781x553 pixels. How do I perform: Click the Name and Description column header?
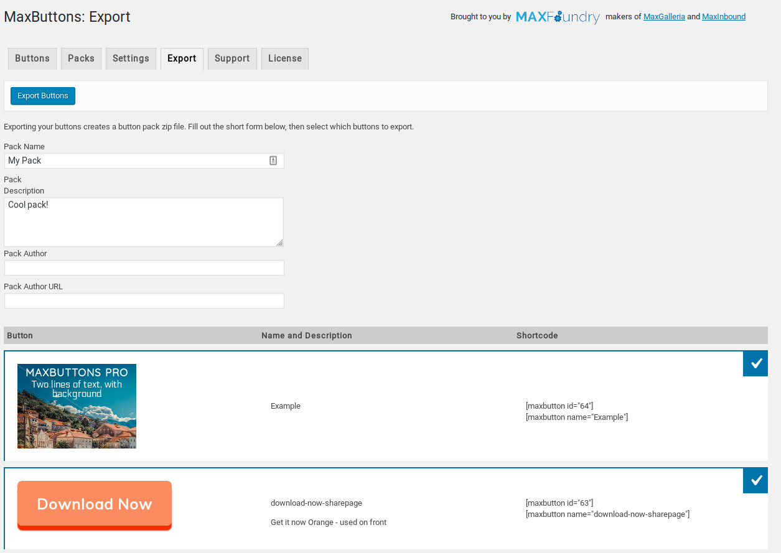click(x=307, y=335)
